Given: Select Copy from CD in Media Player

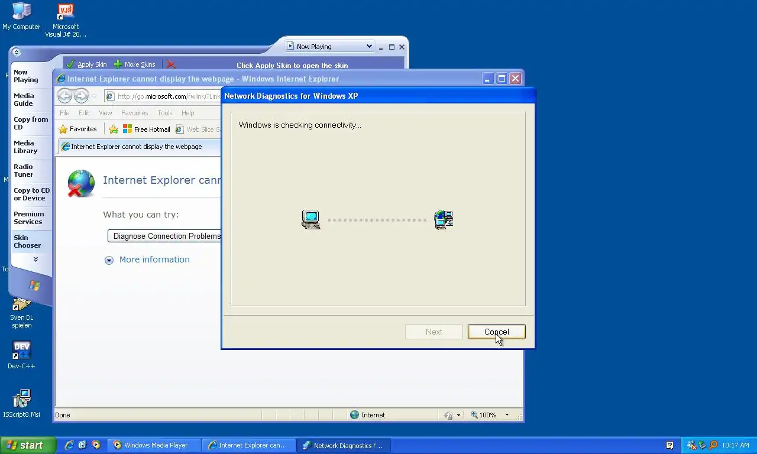Looking at the screenshot, I should 31,123.
